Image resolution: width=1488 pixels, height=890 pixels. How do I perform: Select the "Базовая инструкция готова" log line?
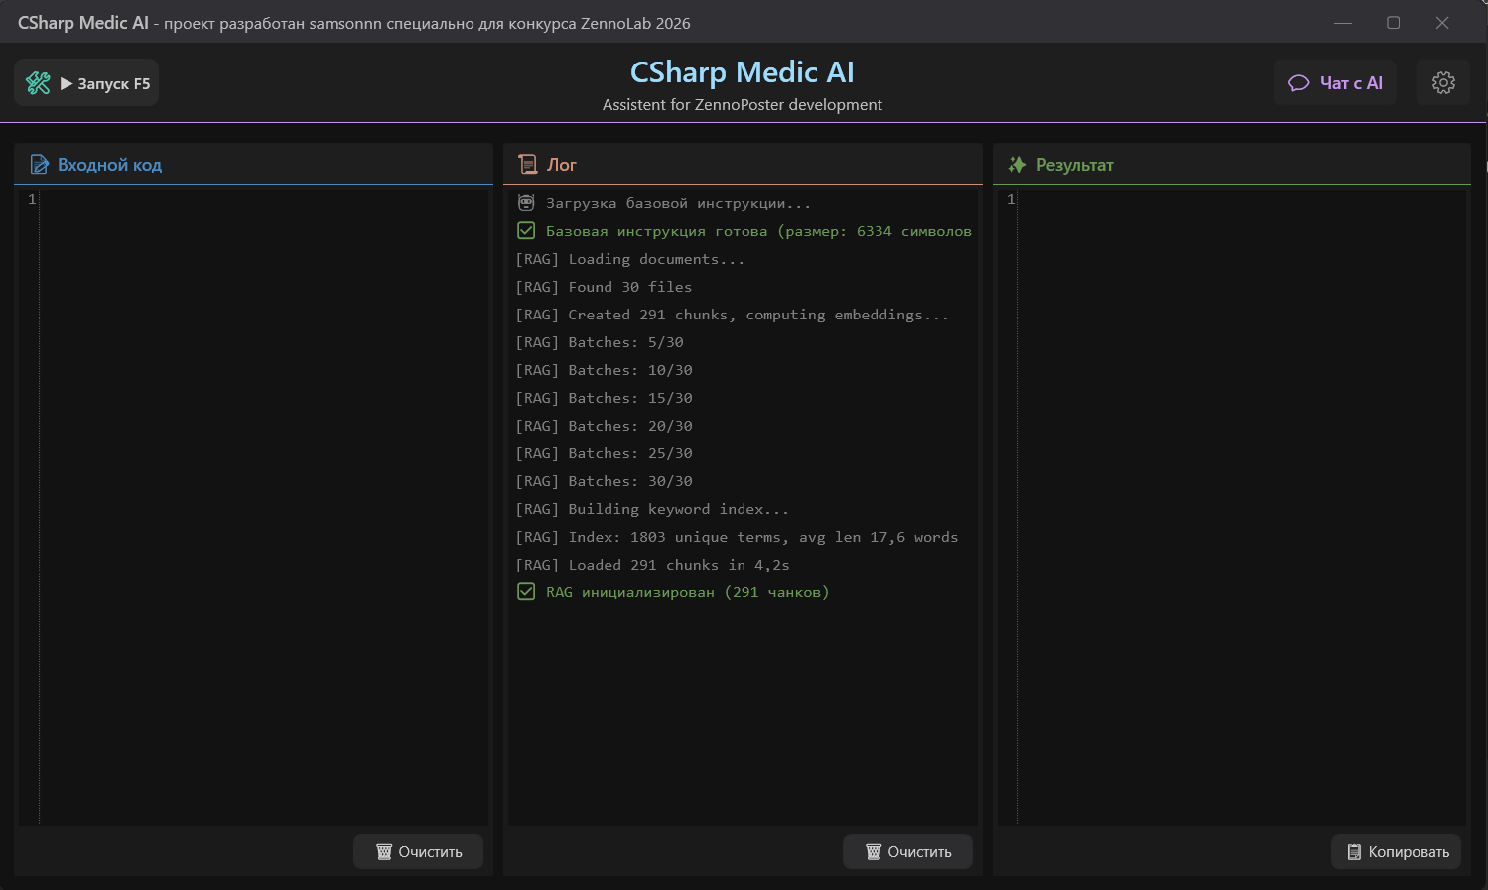coord(758,231)
